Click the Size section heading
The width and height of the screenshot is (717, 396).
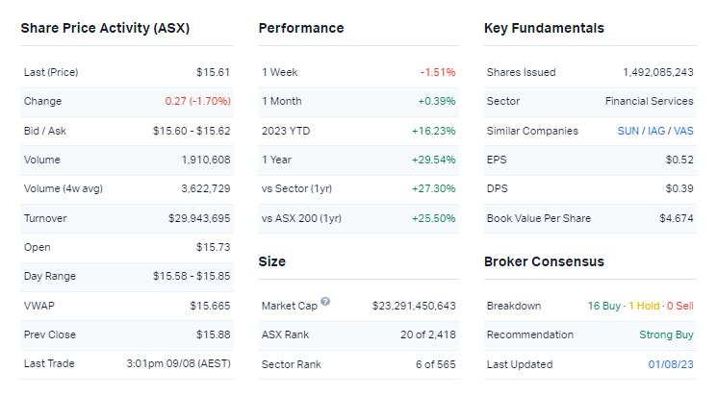tap(273, 261)
